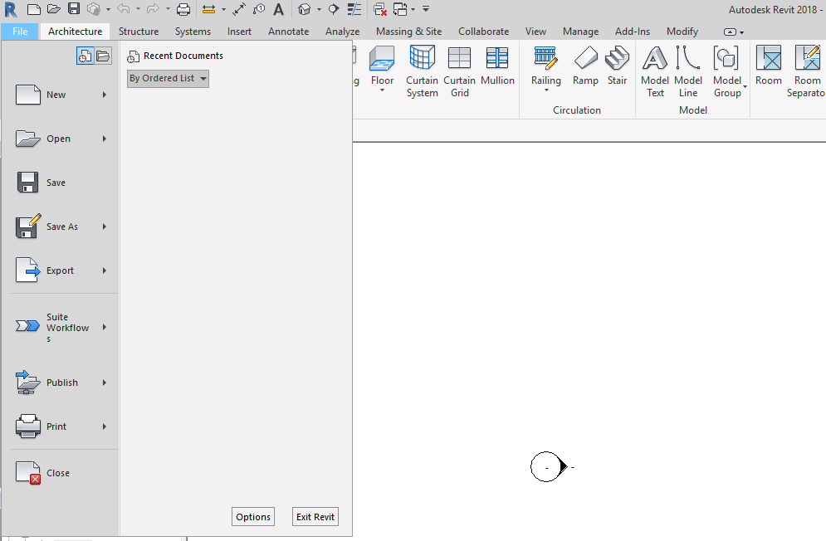Expand the Measure tool dropdown arrow
The height and width of the screenshot is (541, 826).
point(223,9)
